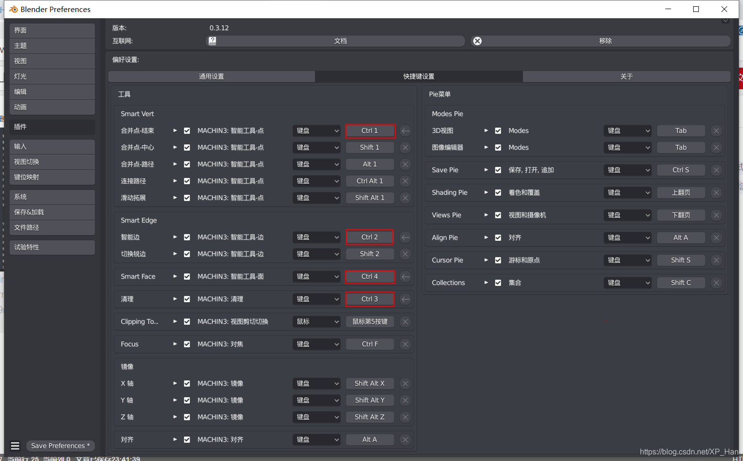The image size is (743, 461).
Task: Restore the 智能边 Ctrl 2 keymap arrow
Action: 406,237
